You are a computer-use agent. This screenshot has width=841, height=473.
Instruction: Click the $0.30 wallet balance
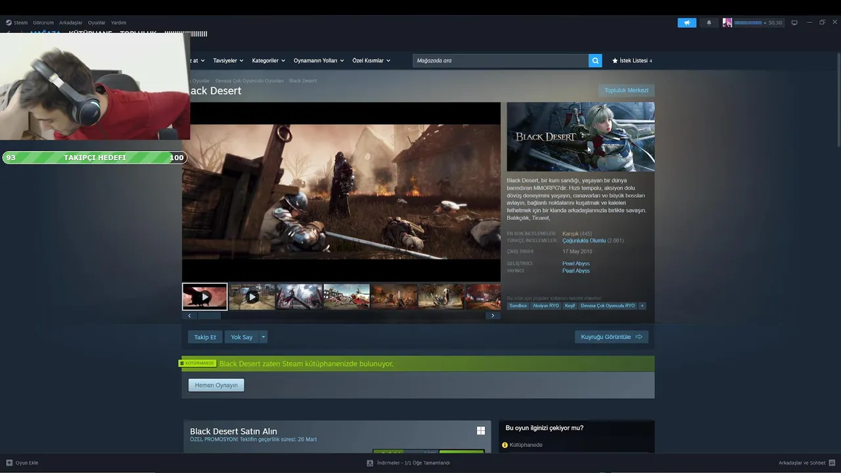(775, 22)
